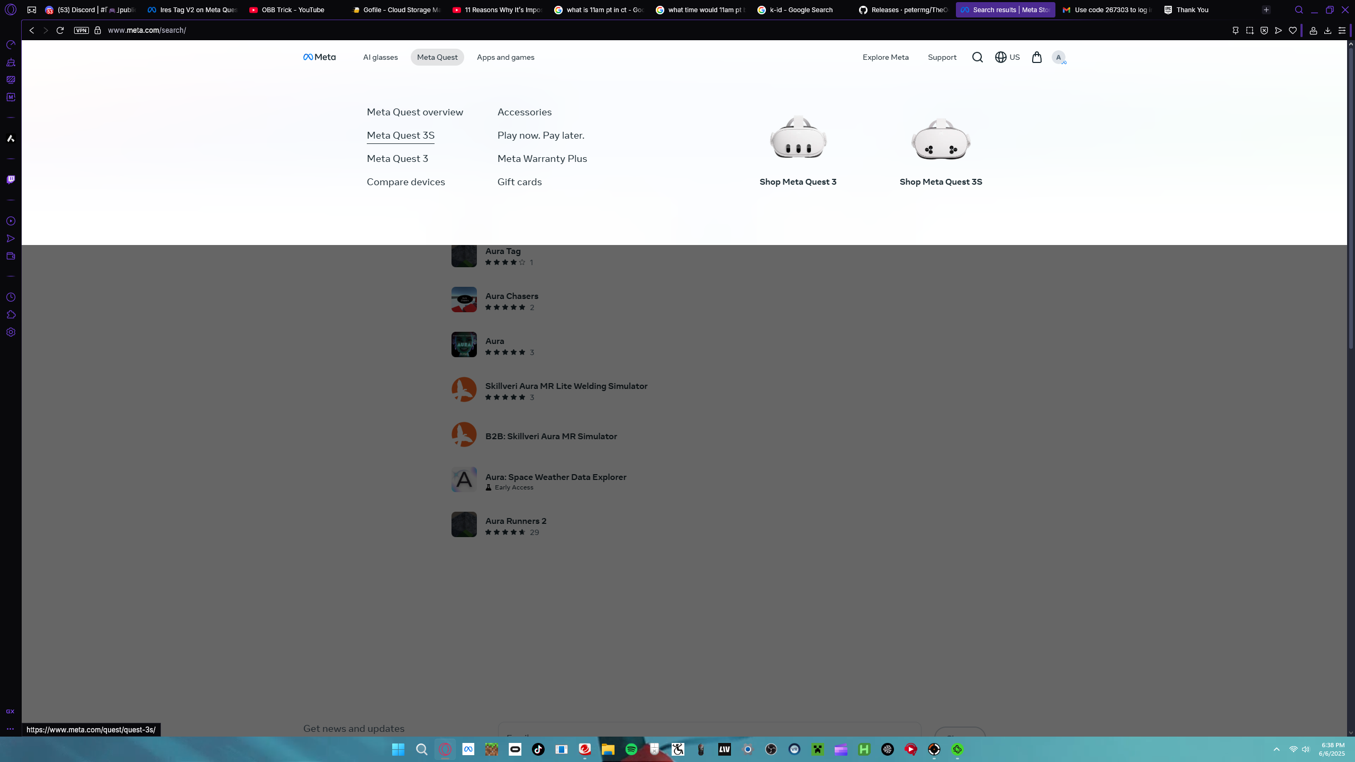The image size is (1355, 762).
Task: Open the Accessories menu item
Action: [x=525, y=112]
